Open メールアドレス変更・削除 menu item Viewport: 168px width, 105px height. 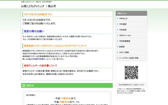coord(131,58)
